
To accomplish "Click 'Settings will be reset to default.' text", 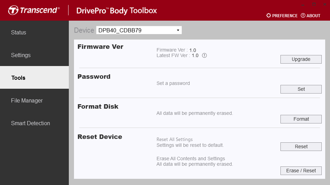I will tap(190, 145).
